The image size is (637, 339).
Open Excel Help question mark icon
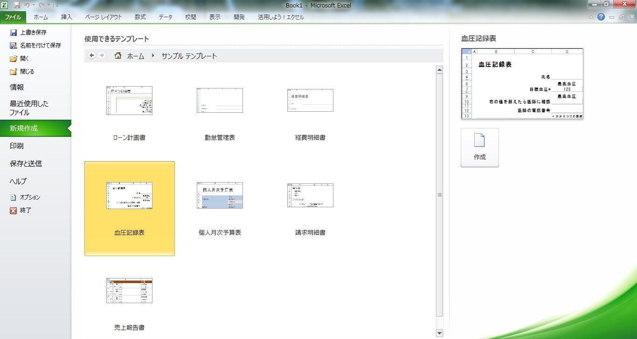601,17
